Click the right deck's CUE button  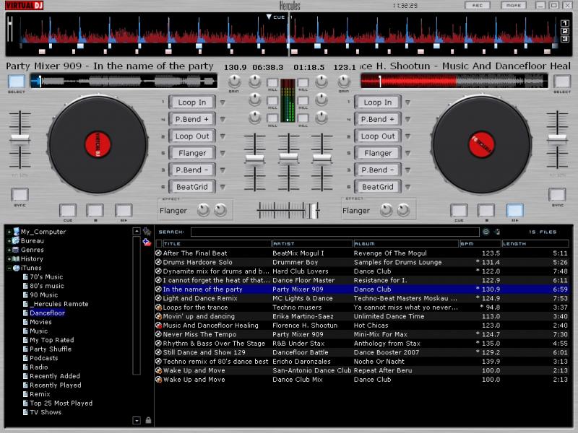[459, 211]
